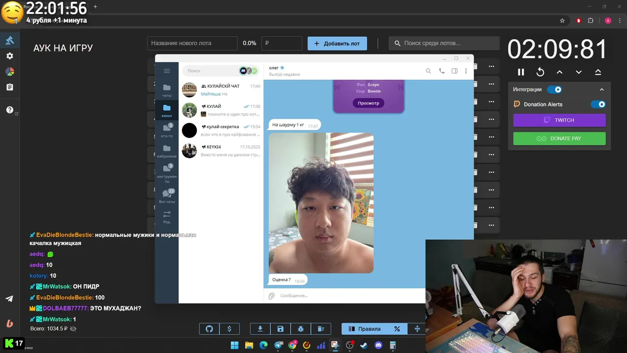Open Steam from the taskbar

point(364,345)
